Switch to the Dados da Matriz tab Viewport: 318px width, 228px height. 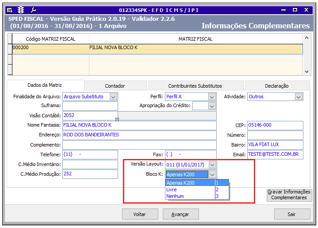tap(45, 85)
